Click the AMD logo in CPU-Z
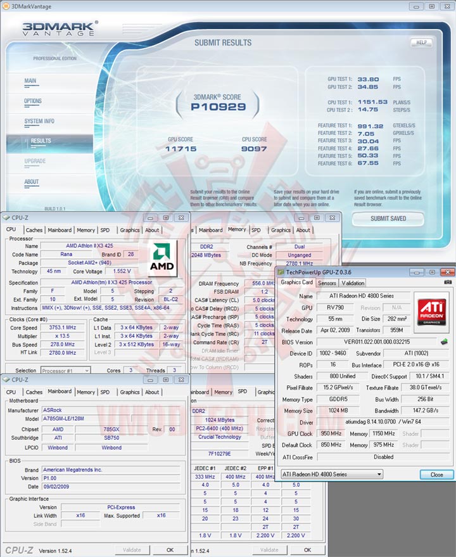This screenshot has width=456, height=557. tap(162, 258)
